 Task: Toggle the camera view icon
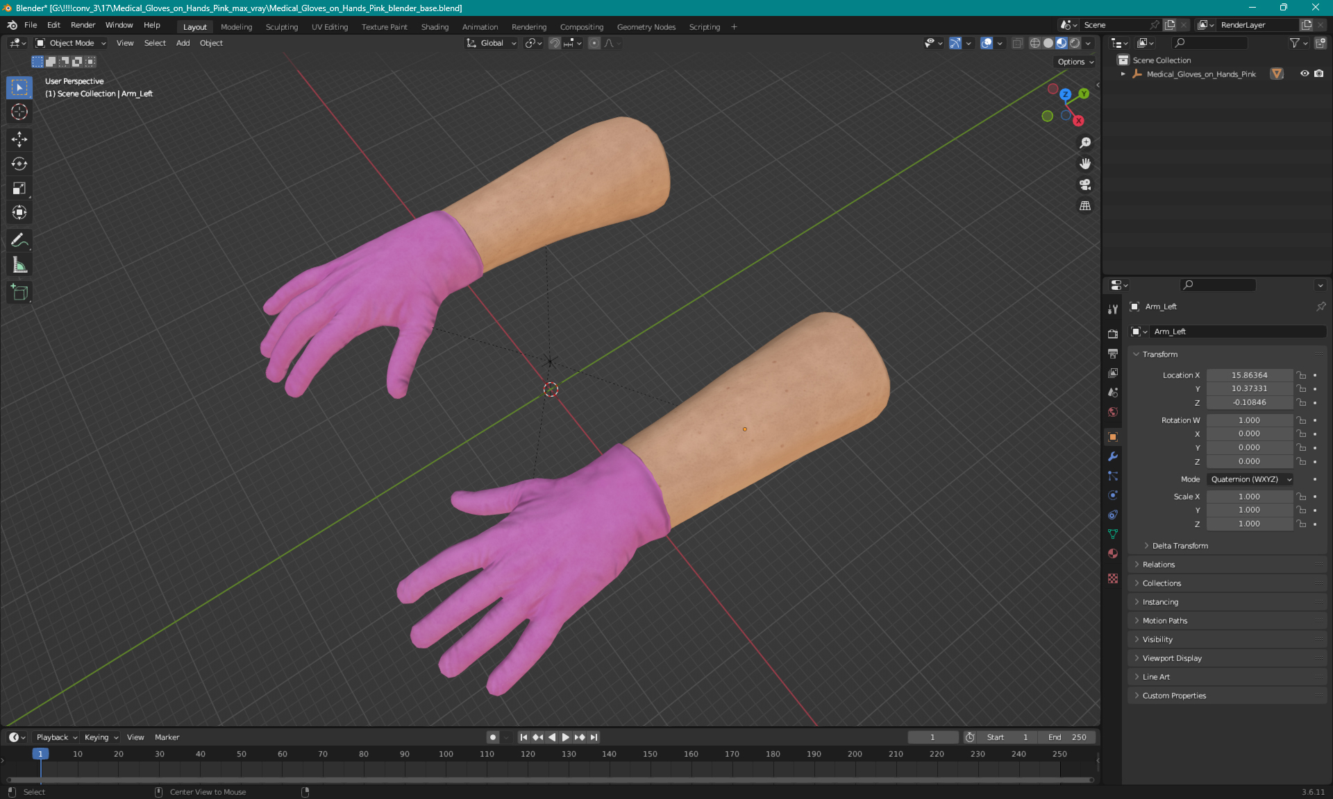tap(1084, 184)
